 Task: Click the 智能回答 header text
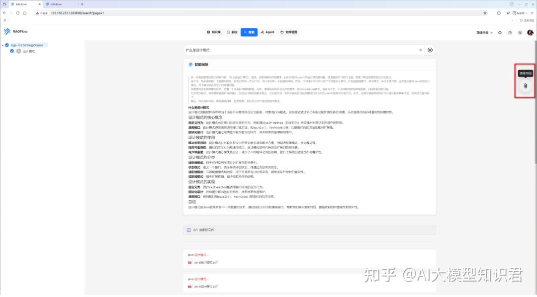[201, 64]
